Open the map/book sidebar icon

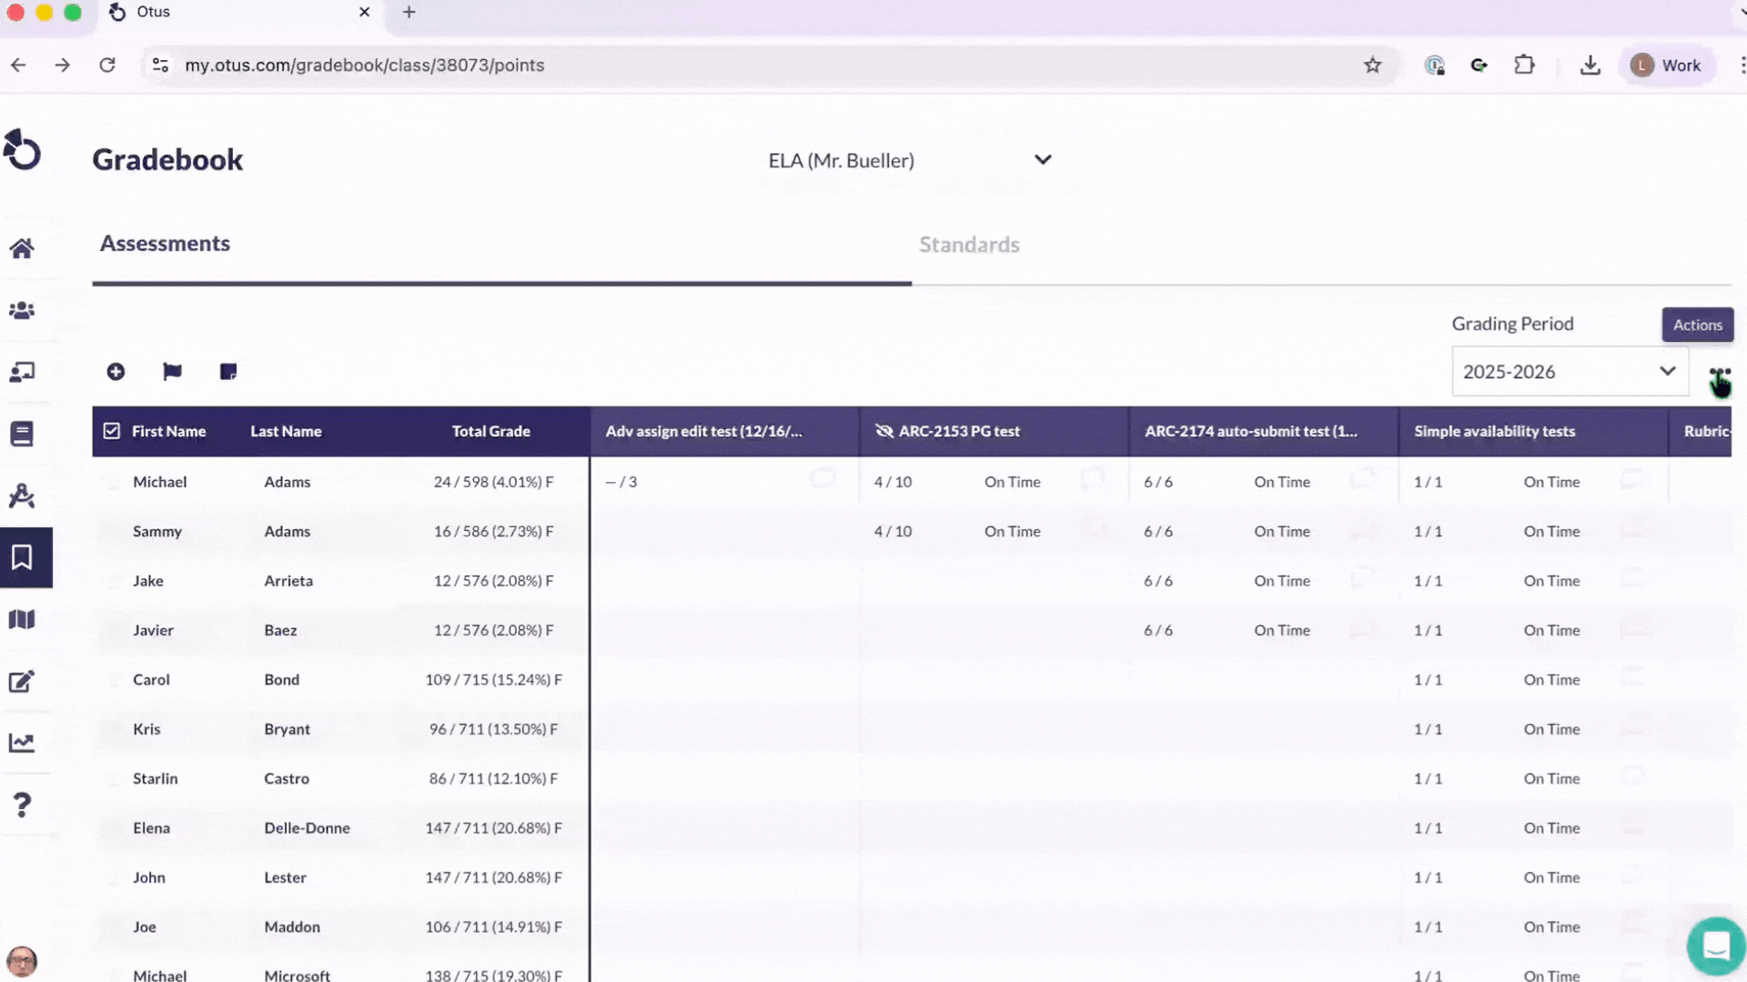(22, 619)
